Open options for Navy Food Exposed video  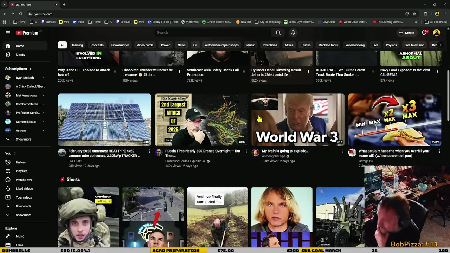437,72
